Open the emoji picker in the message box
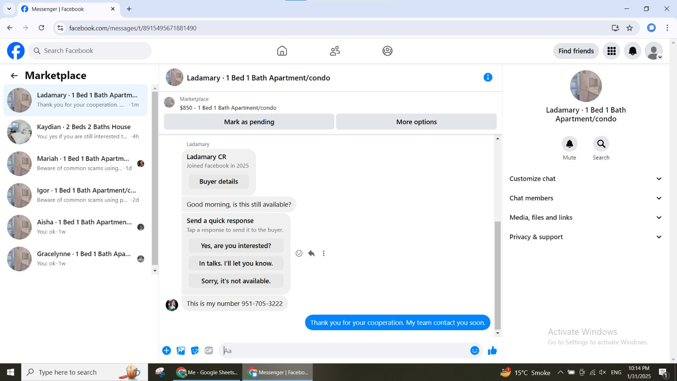 click(x=475, y=351)
